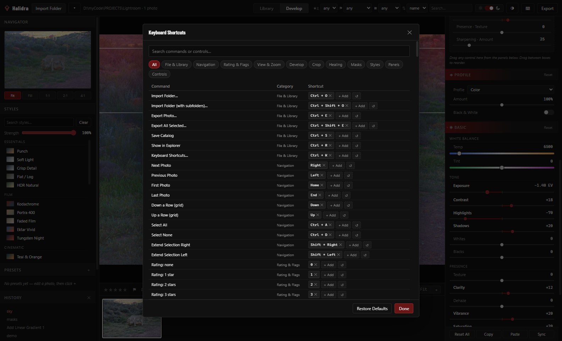Reset Save Catalog shortcut
Viewport: 562px width, 341px height.
[357, 136]
